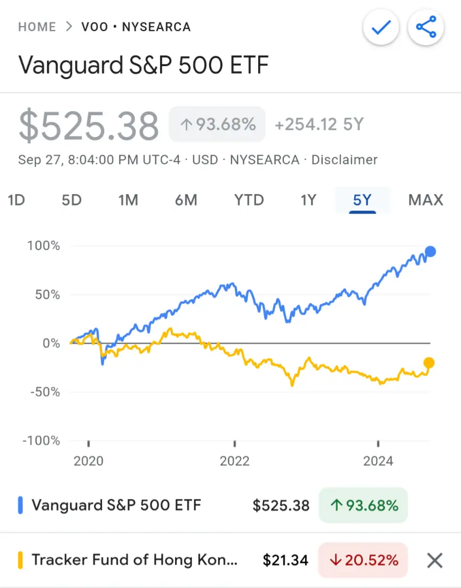Click the following checkmark icon
The height and width of the screenshot is (588, 461).
tap(381, 27)
